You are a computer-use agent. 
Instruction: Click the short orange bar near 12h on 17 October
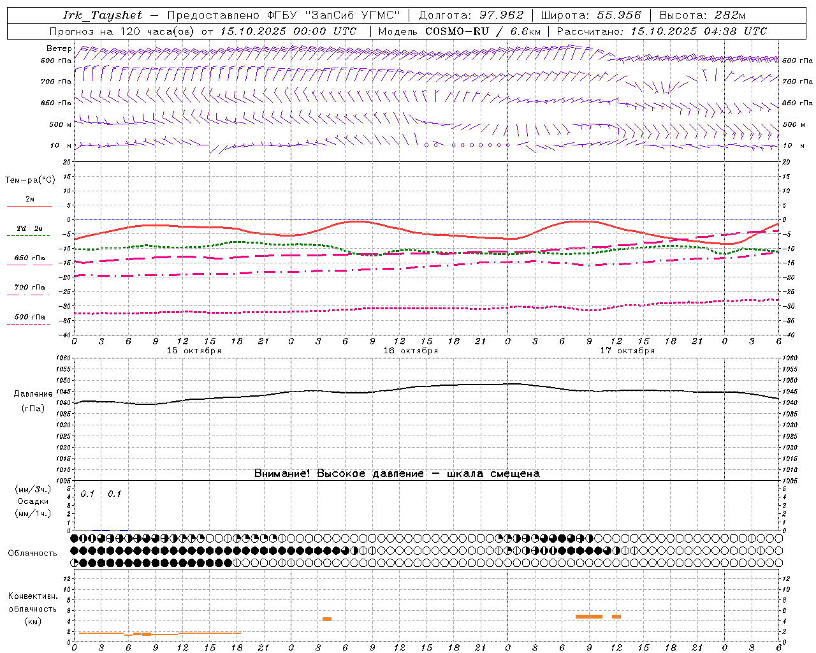click(x=616, y=617)
